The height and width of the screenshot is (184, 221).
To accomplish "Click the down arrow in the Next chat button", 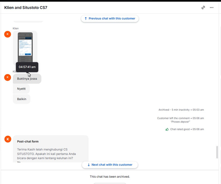I will pos(88,165).
